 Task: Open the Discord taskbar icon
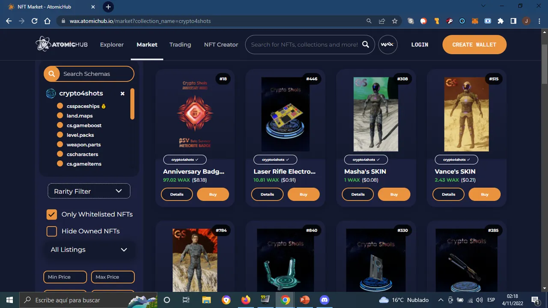325,300
